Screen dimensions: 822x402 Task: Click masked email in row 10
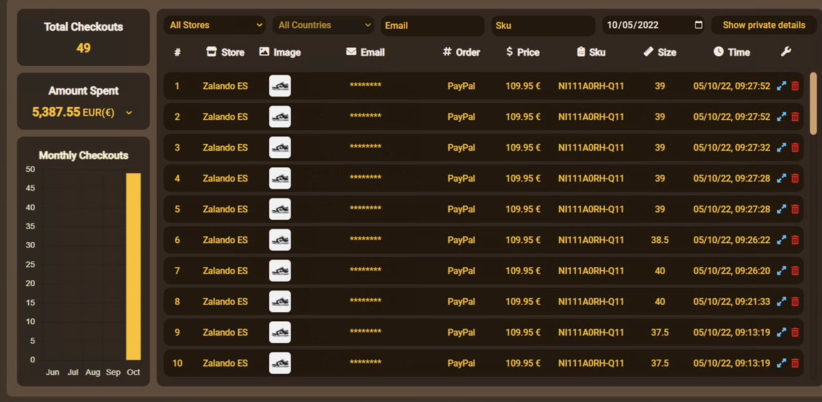pos(365,363)
